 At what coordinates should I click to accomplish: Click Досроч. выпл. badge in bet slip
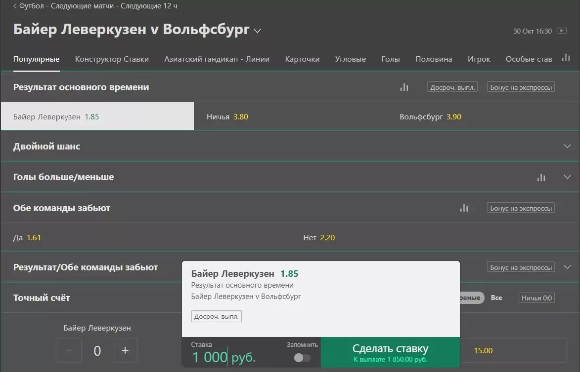click(x=217, y=316)
